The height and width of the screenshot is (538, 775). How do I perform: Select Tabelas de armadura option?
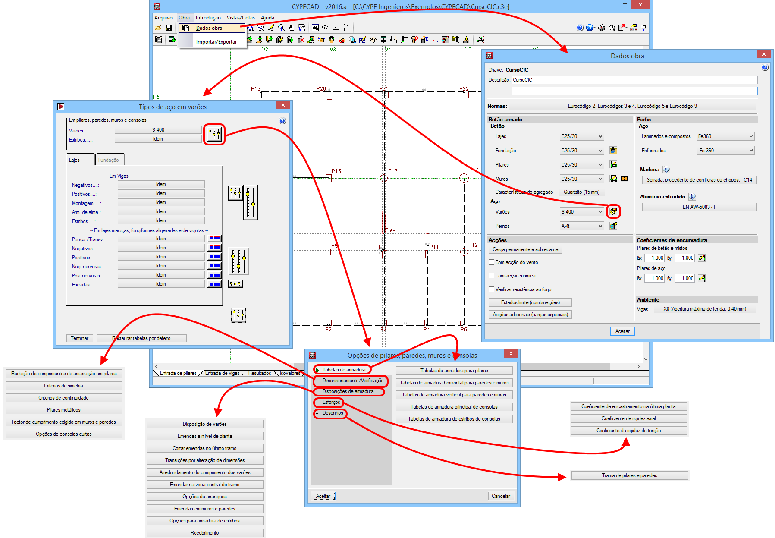[x=343, y=370]
